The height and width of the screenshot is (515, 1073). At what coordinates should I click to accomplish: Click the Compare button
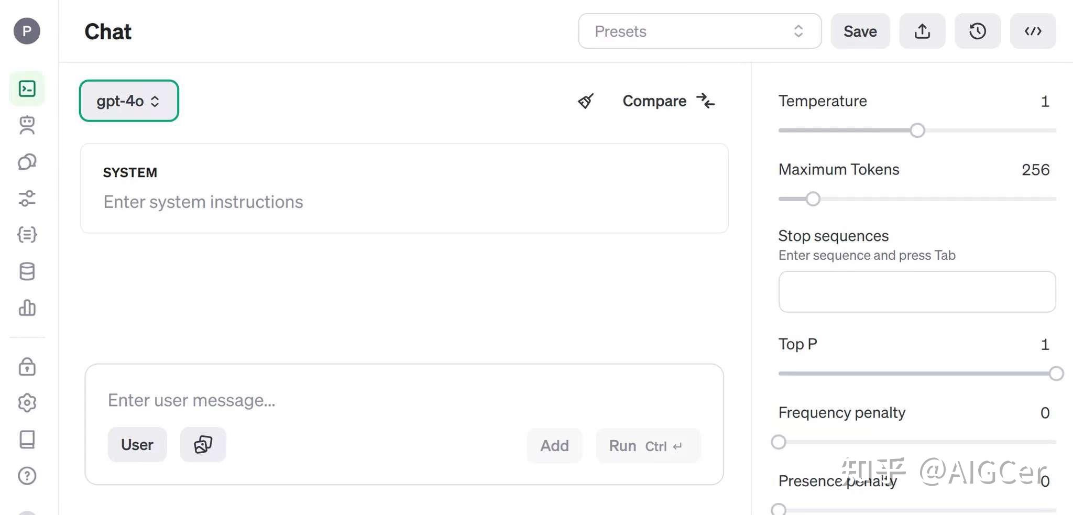(668, 101)
